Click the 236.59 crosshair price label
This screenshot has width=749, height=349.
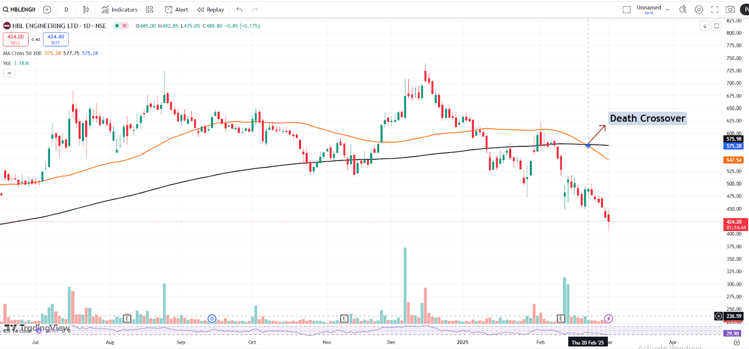tap(734, 316)
